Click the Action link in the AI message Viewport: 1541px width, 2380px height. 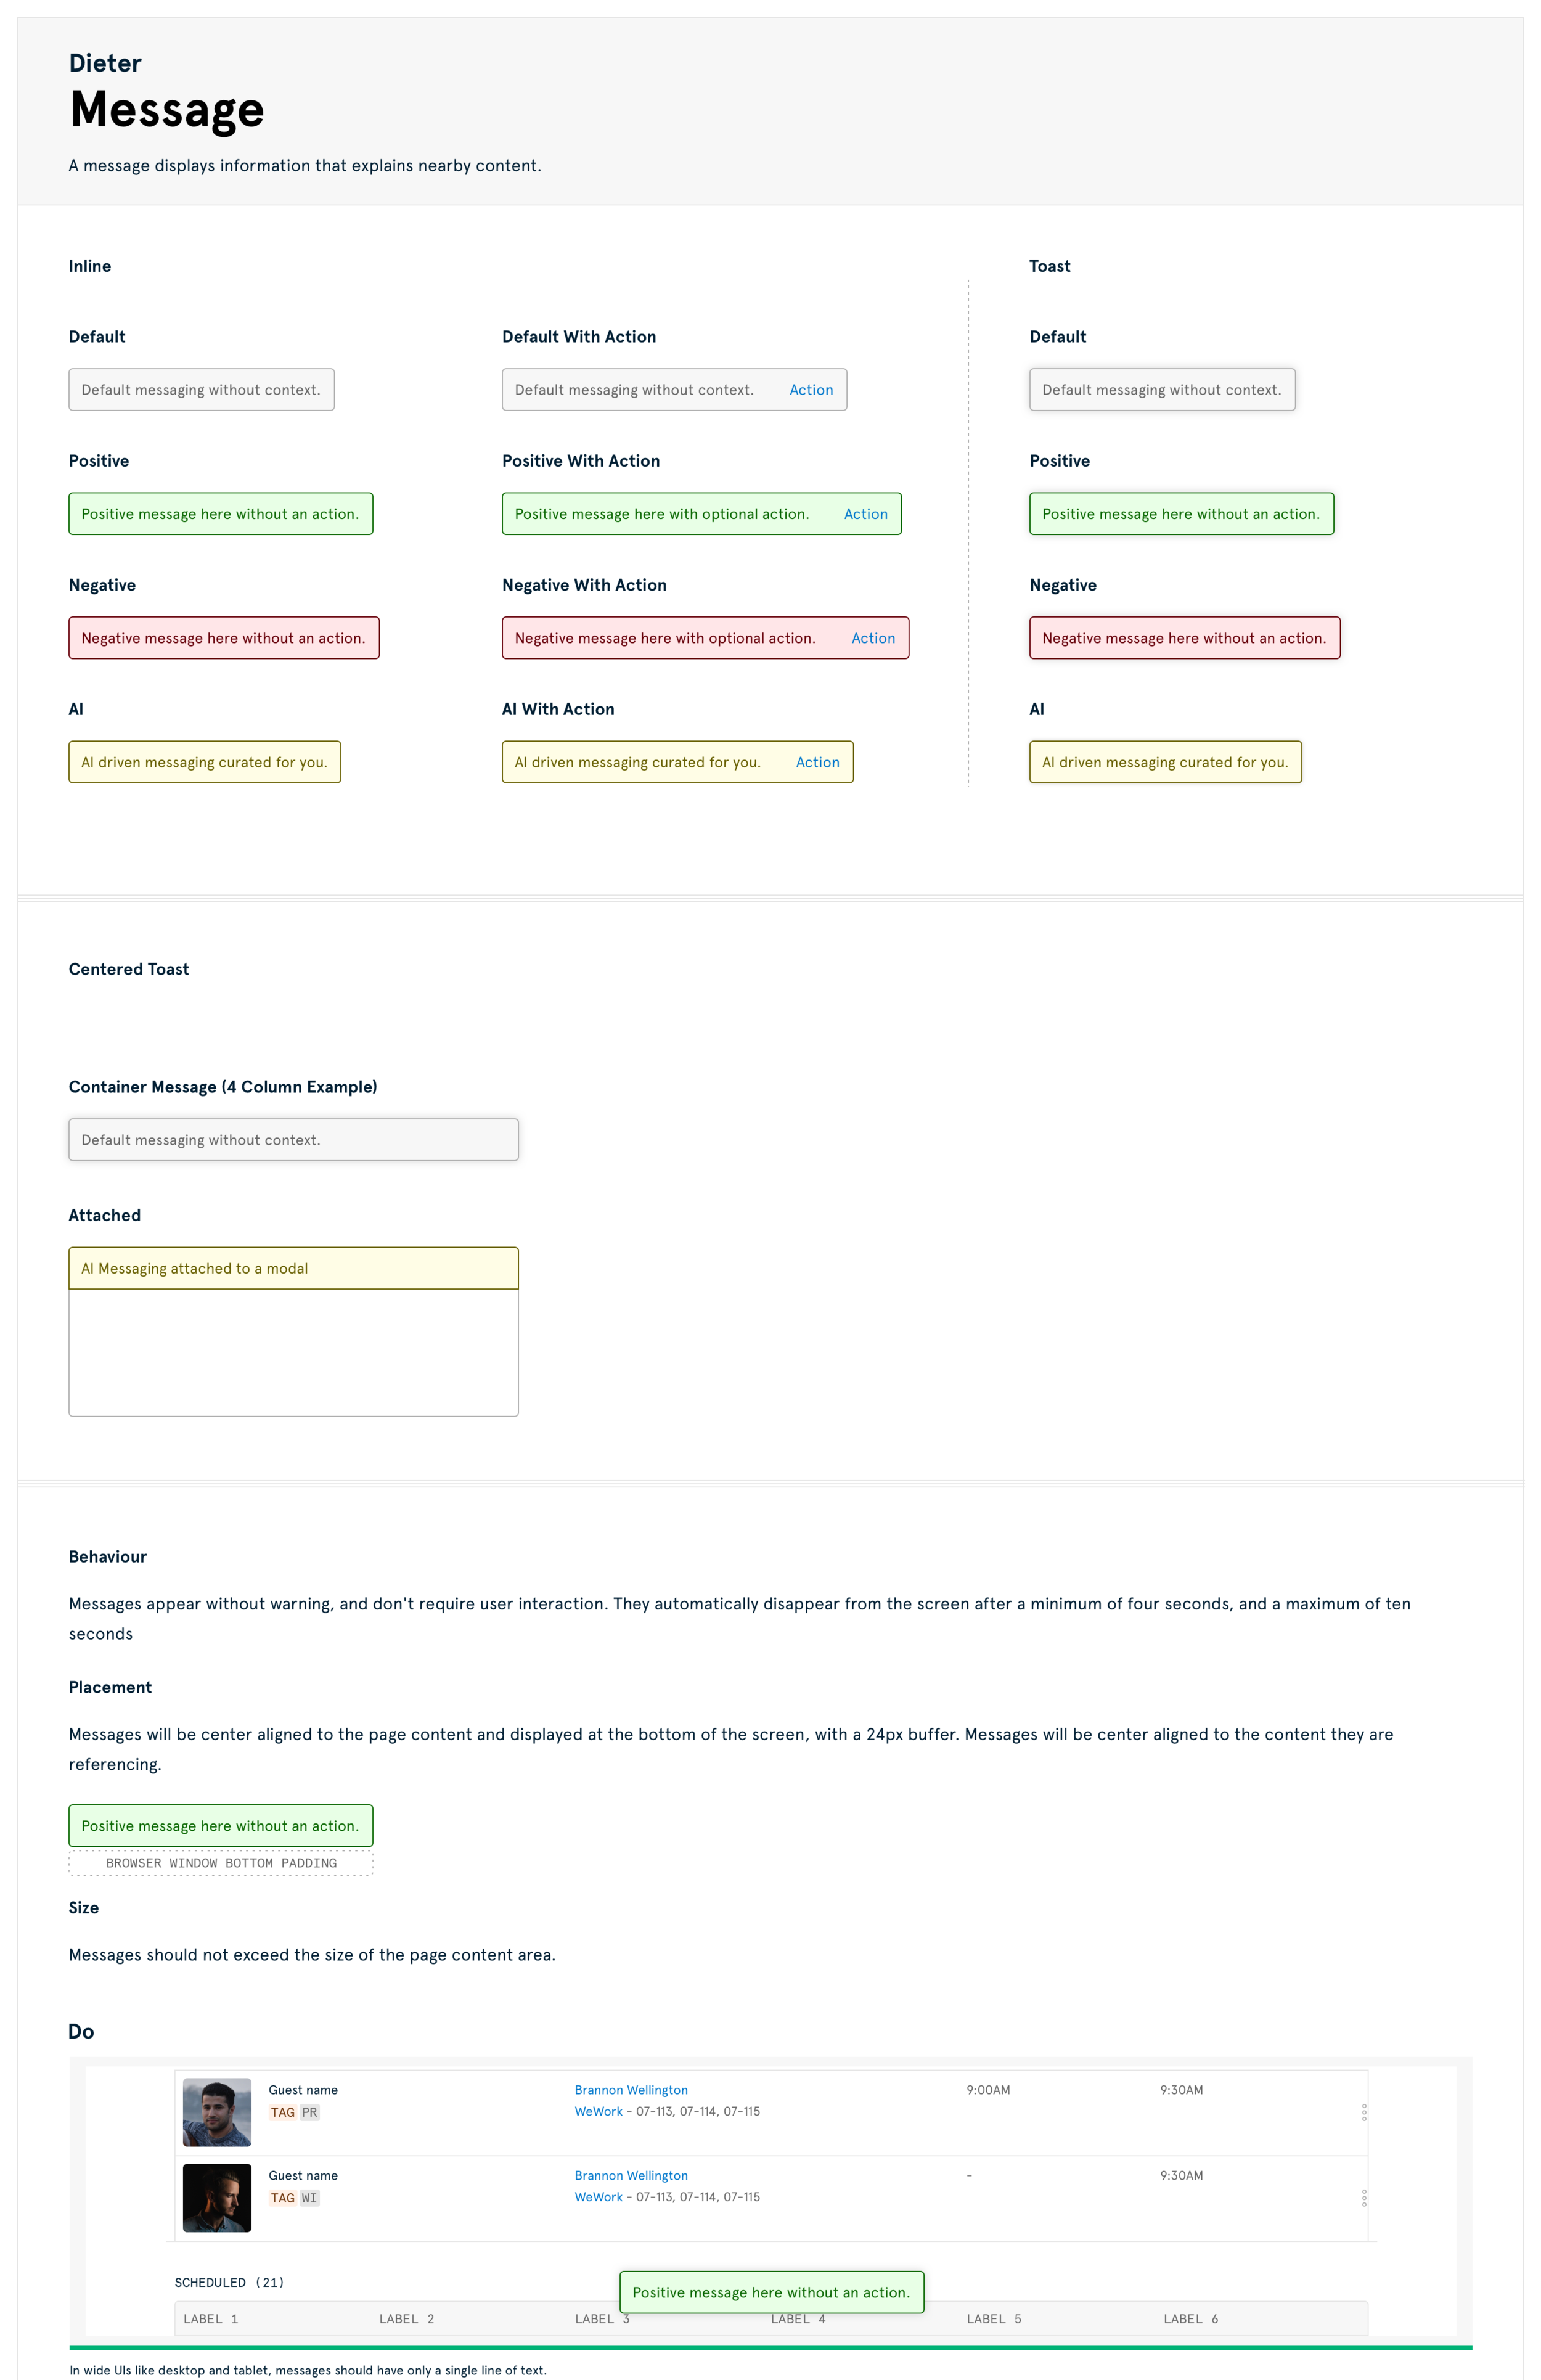817,762
